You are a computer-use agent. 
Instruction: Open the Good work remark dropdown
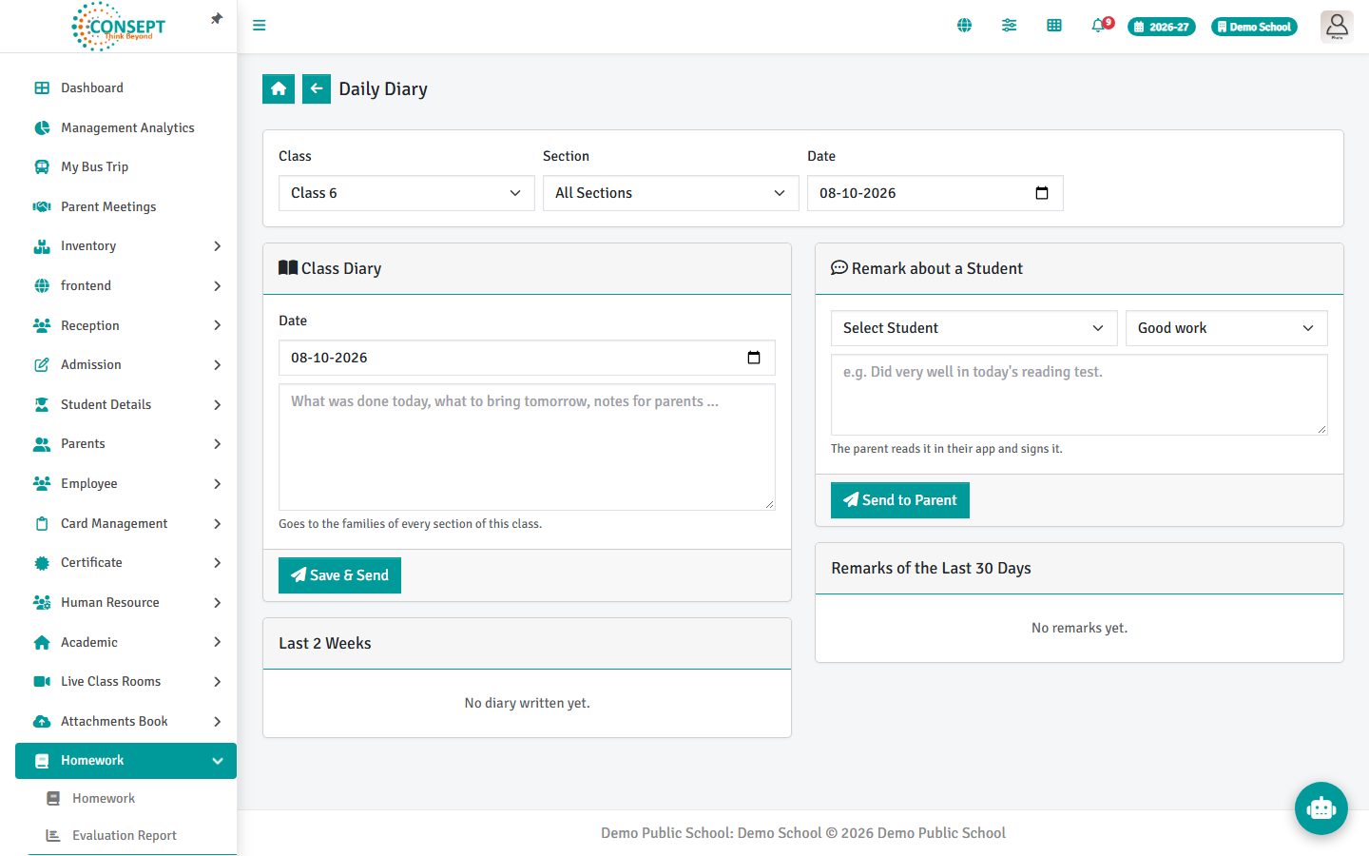pyautogui.click(x=1226, y=328)
